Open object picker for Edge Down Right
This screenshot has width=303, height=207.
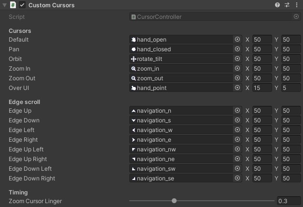click(x=237, y=178)
